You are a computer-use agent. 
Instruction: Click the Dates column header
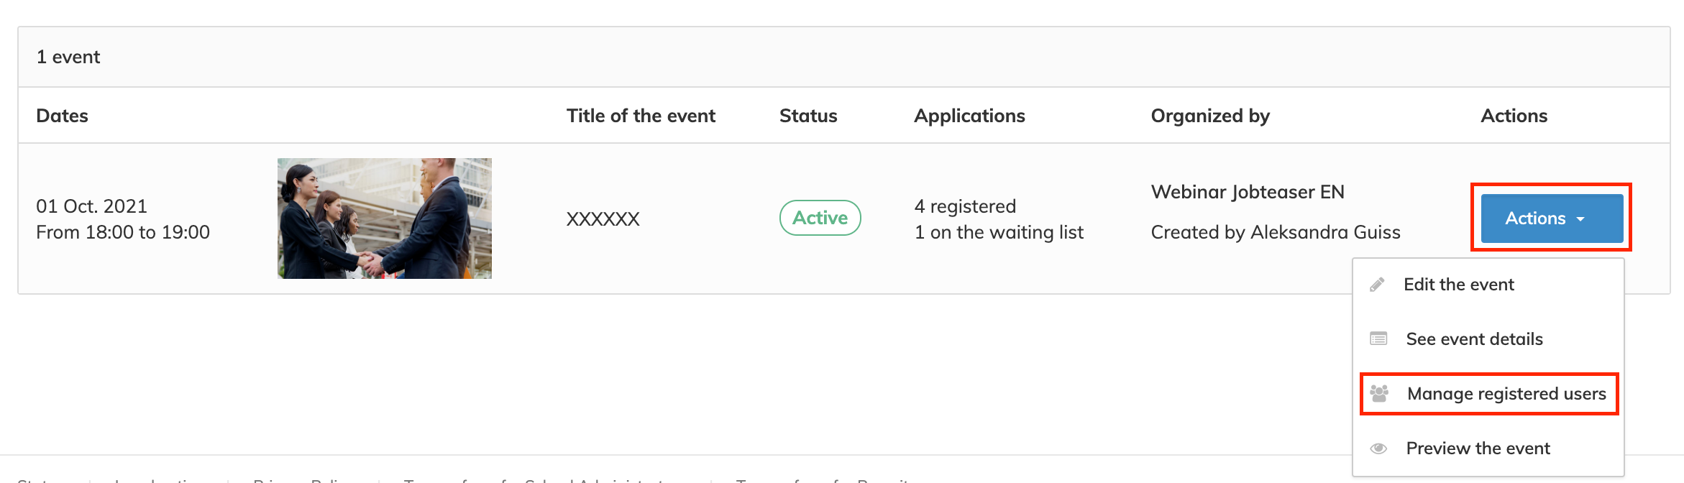pyautogui.click(x=63, y=116)
